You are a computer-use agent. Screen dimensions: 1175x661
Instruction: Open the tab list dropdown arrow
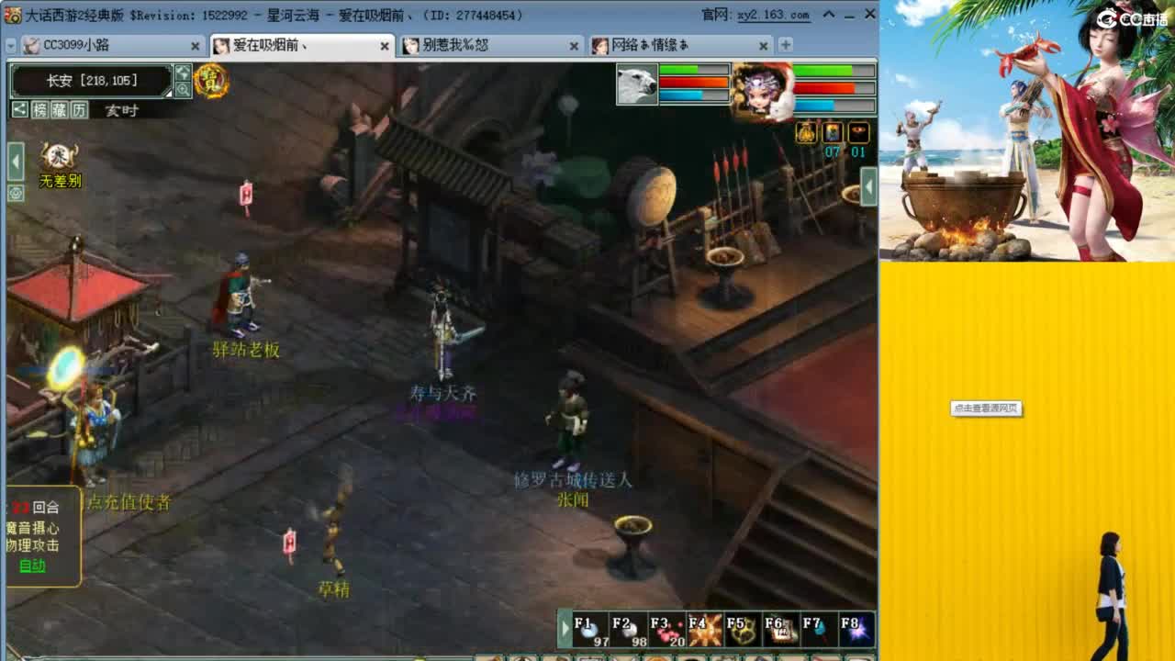click(10, 45)
